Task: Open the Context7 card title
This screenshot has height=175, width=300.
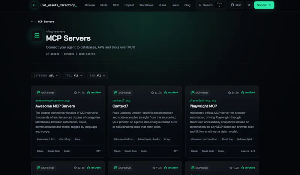Action: [120, 106]
